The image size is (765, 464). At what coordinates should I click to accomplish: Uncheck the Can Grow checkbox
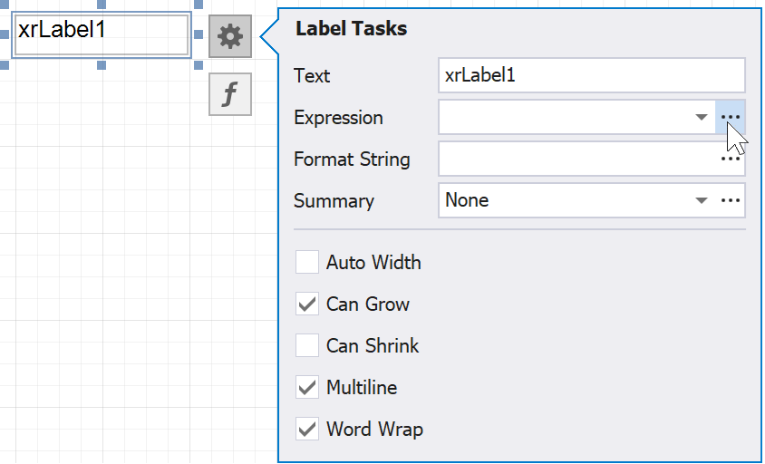(308, 304)
